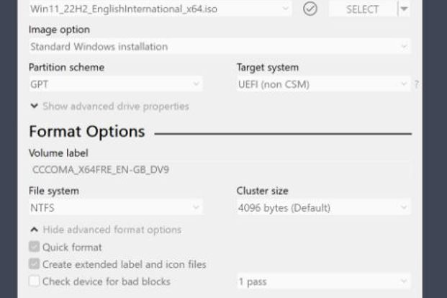The image size is (447, 298).
Task: Toggle Create extended label and icon files
Action: coord(34,264)
